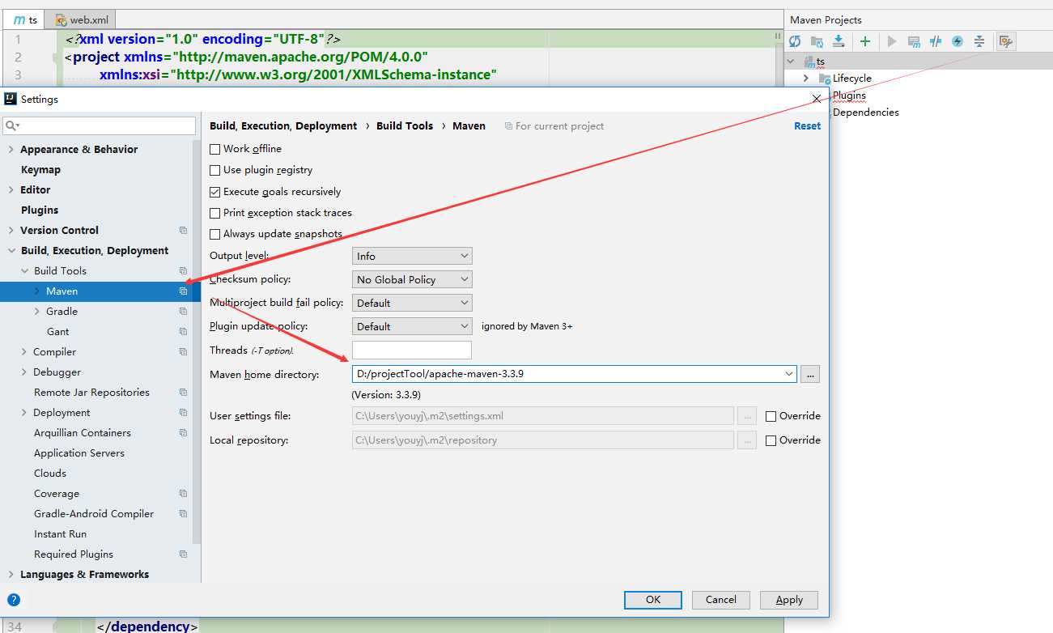The image size is (1053, 633).
Task: Click project-level icon beside Gant
Action: pos(183,332)
